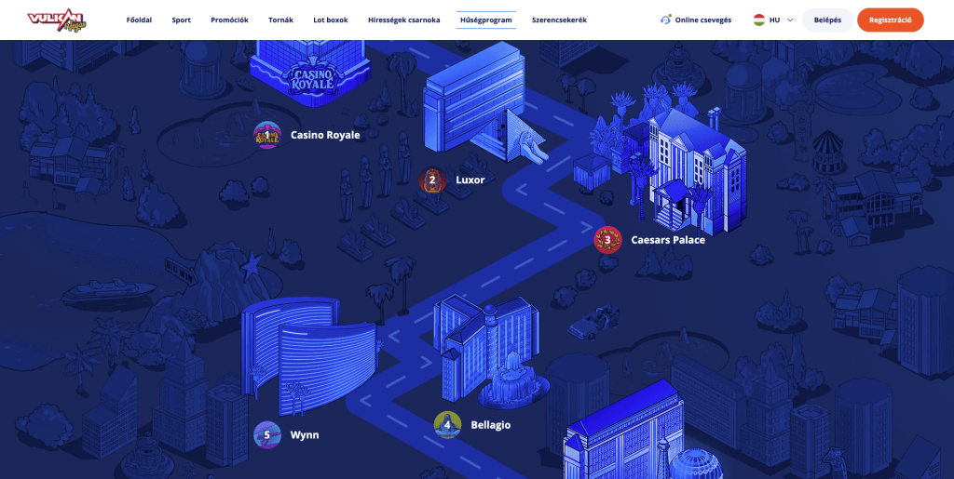
Task: Open the Tornák section
Action: click(x=280, y=20)
